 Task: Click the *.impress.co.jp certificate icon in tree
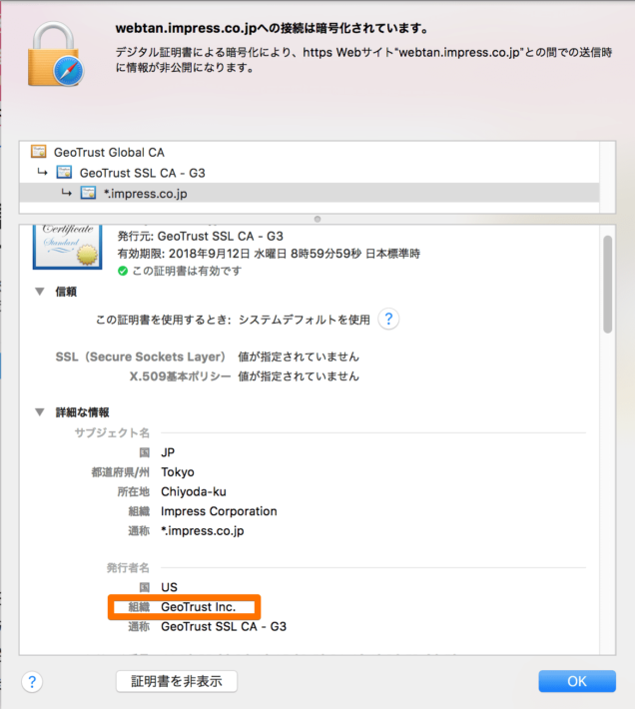click(x=88, y=193)
